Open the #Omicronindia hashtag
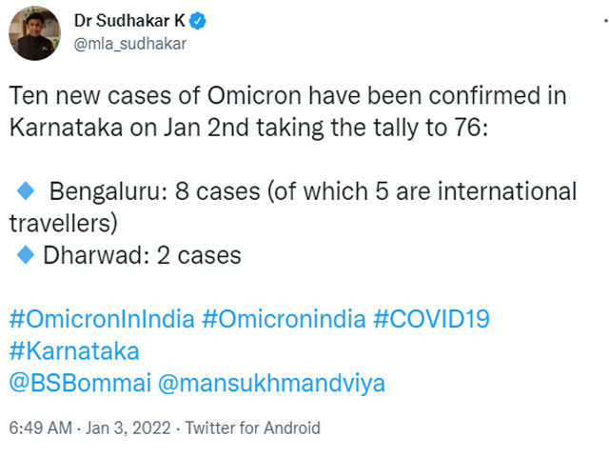The image size is (609, 457). [284, 319]
